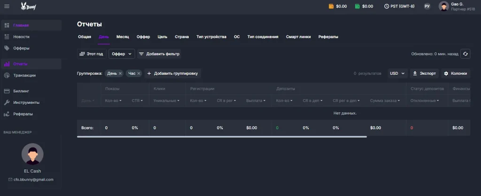Viewport: 481px width, 196px height.
Task: Open the Колонки settings button
Action: tap(456, 73)
